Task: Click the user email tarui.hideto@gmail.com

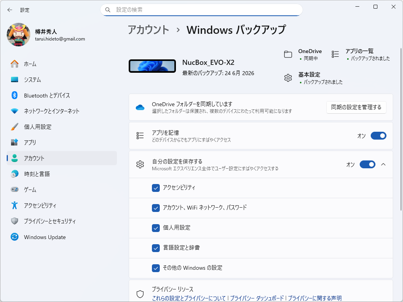Action: coord(60,39)
